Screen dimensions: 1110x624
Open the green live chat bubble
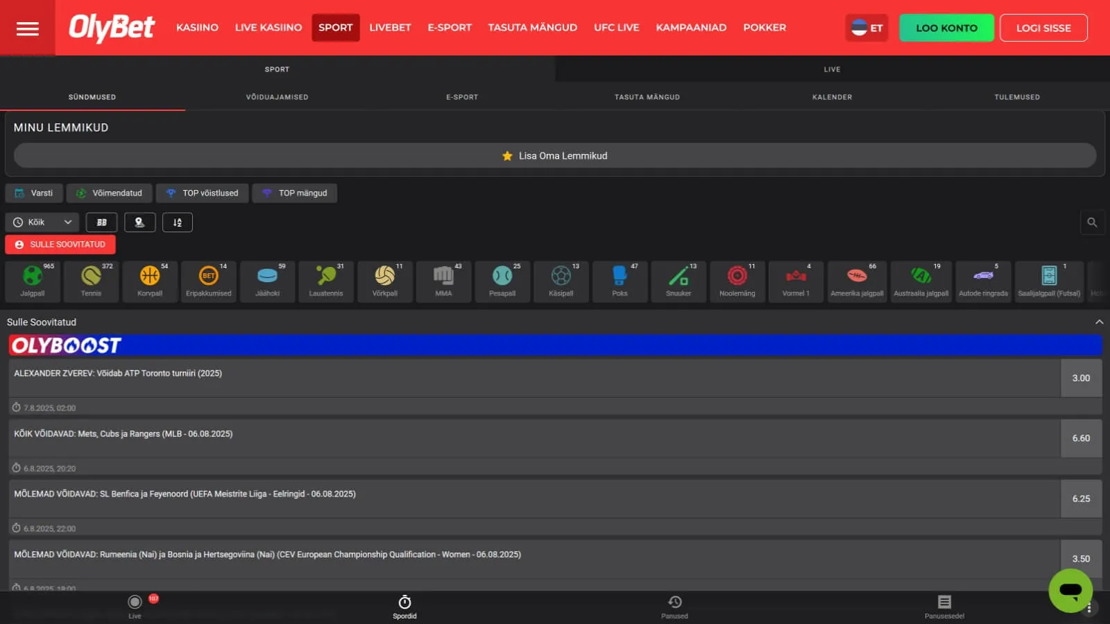(1070, 591)
